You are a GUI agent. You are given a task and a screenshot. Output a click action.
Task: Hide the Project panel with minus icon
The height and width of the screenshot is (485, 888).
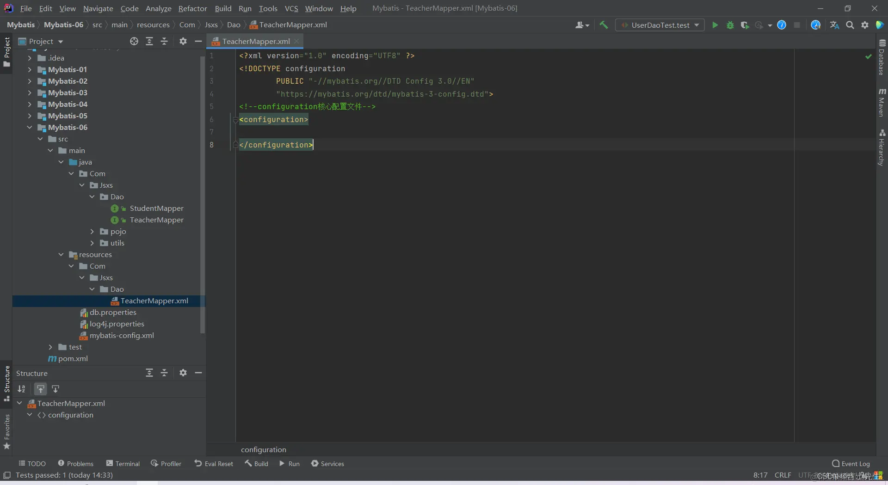(198, 41)
